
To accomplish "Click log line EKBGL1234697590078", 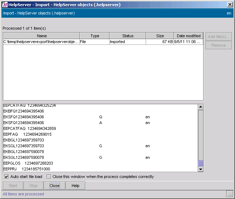I will [x=23, y=152].
